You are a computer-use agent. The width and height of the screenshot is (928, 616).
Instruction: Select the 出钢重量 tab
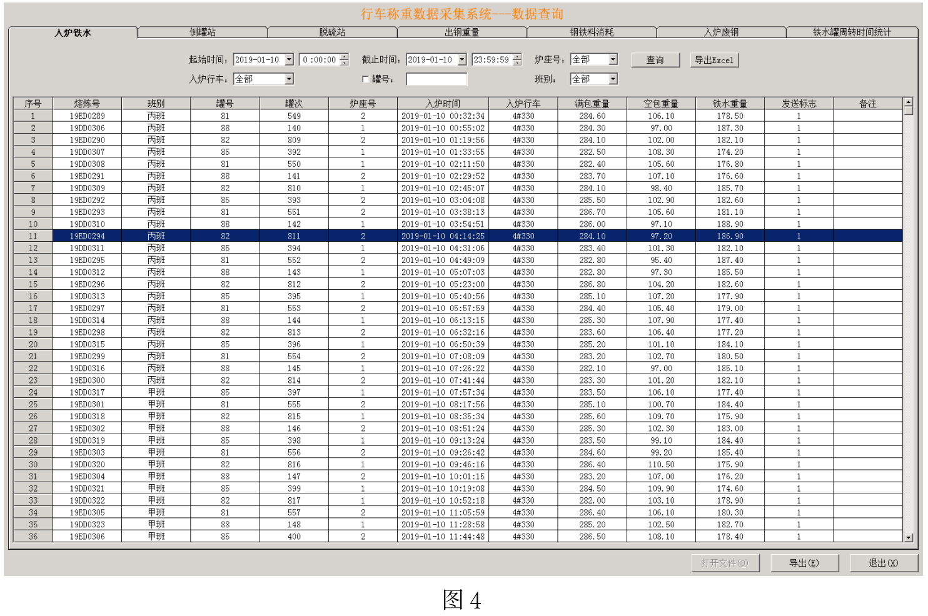(x=461, y=32)
